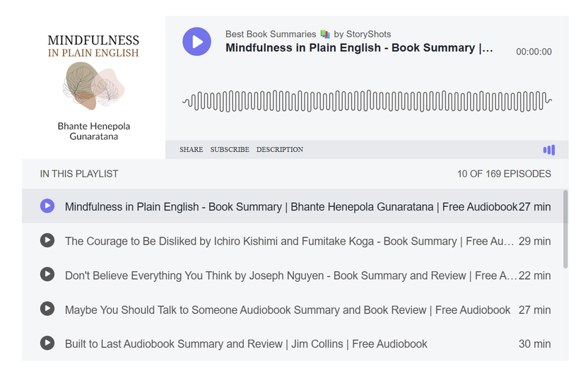
Task: Click the Mindfulness in Plain English cover art
Action: [93, 87]
